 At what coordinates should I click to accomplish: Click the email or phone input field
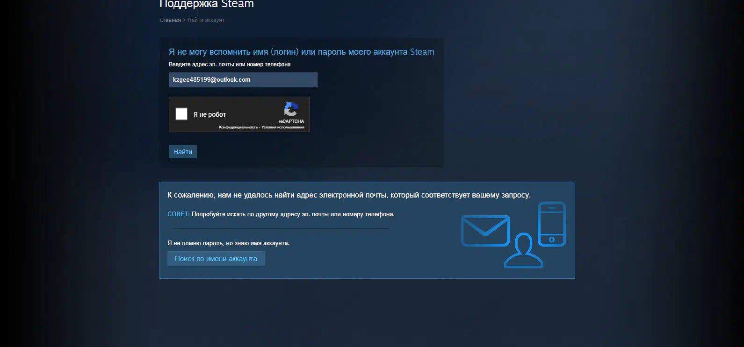[x=243, y=80]
